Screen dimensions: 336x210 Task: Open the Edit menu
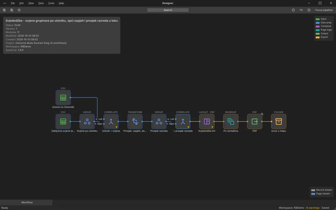[x=21, y=3]
